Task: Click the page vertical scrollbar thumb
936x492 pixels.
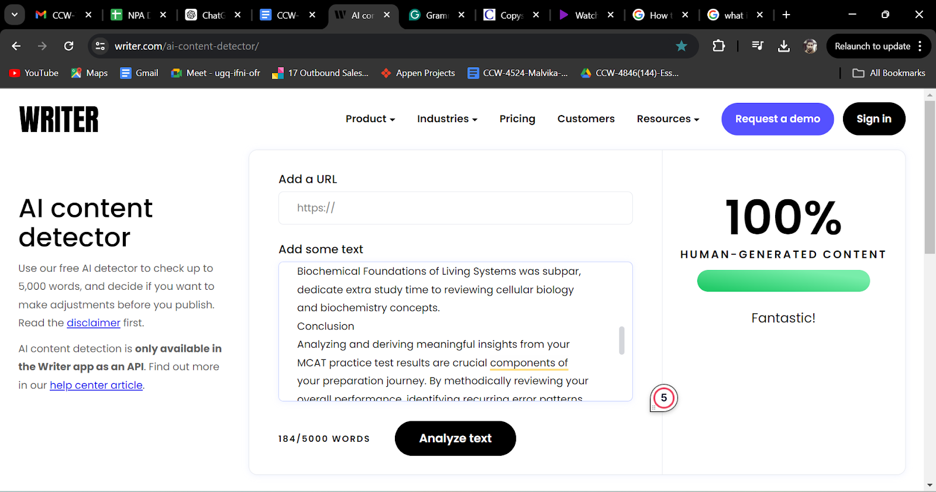Action: (x=930, y=177)
